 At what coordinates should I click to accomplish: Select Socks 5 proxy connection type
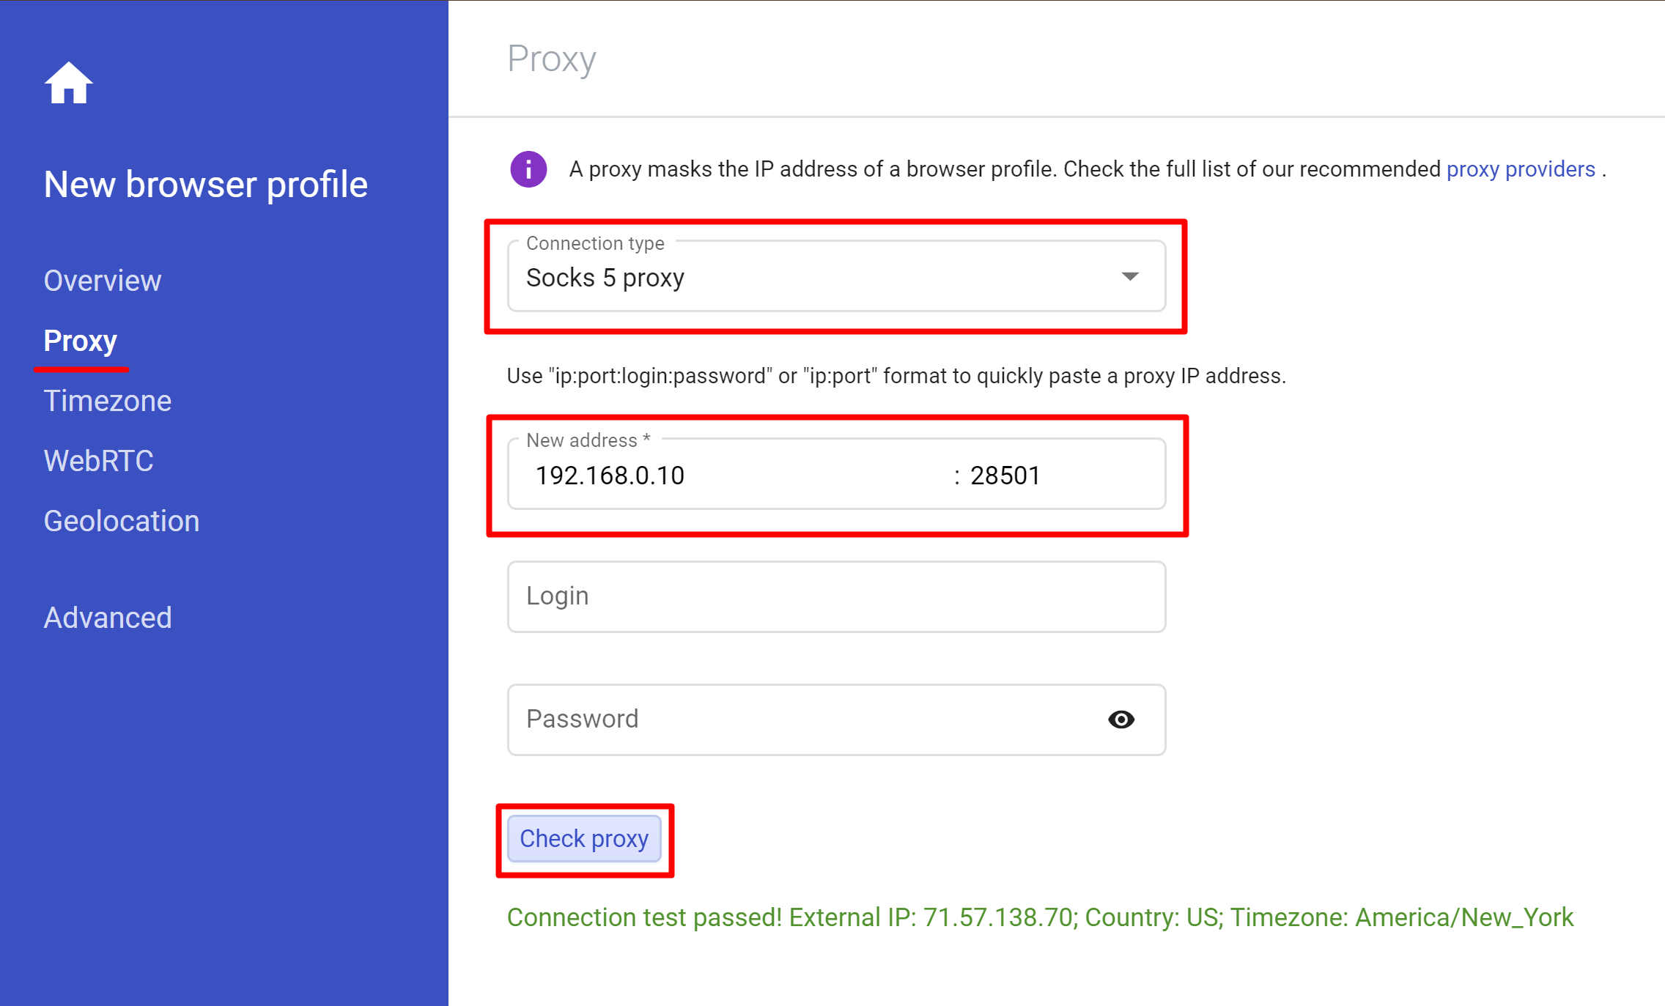832,277
